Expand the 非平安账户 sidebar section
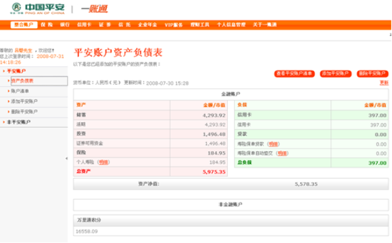 19,122
